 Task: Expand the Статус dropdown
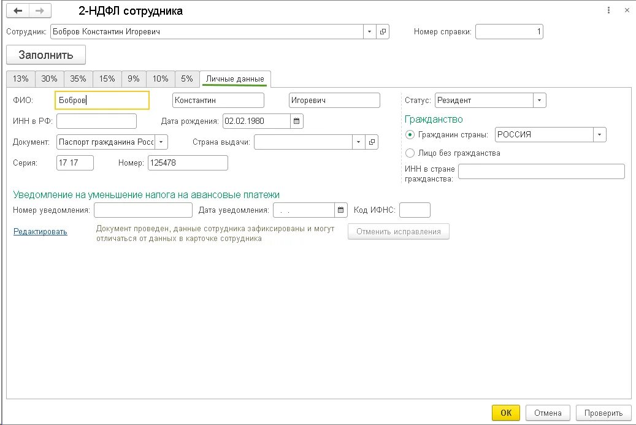pos(540,100)
